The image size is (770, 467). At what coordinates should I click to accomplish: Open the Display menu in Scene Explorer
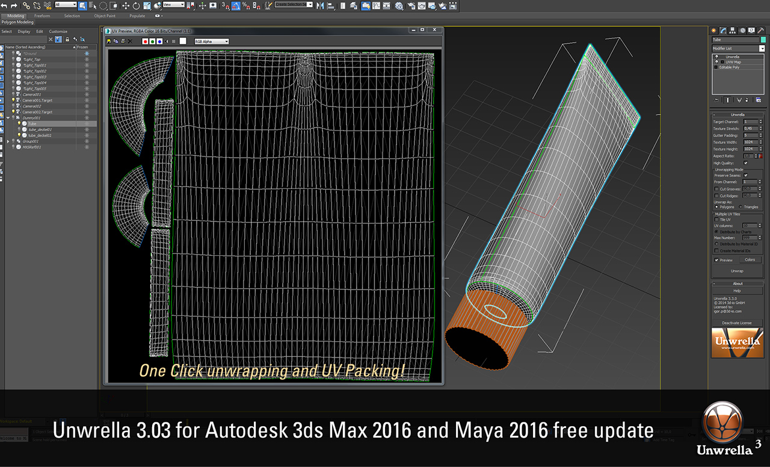[24, 31]
